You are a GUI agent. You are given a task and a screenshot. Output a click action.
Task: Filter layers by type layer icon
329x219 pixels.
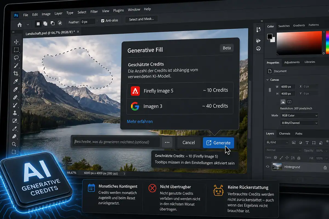click(307, 142)
